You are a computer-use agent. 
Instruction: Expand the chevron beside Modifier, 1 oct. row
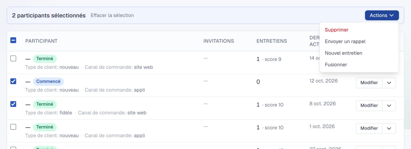pos(389,128)
